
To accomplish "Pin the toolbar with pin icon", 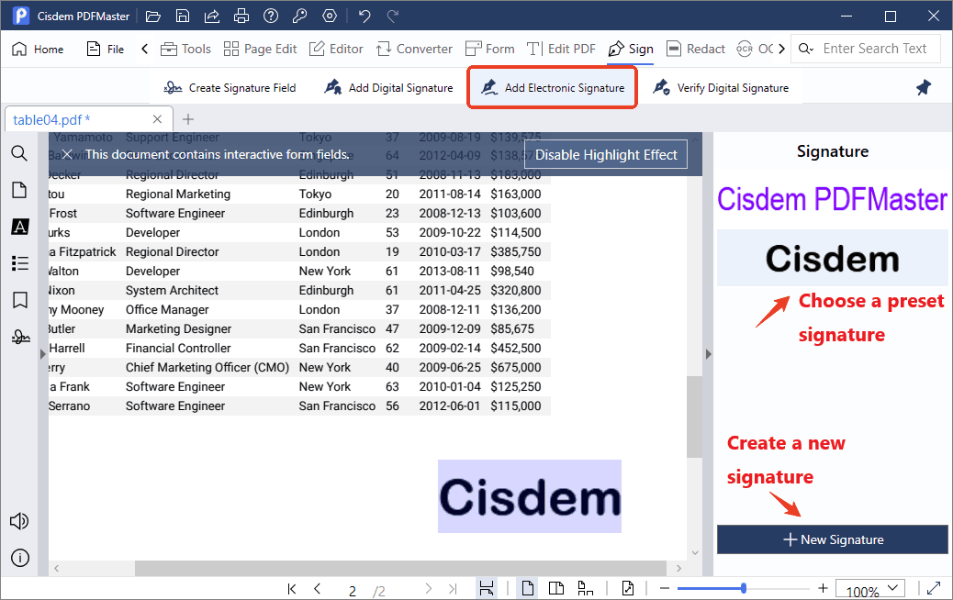I will click(x=924, y=87).
